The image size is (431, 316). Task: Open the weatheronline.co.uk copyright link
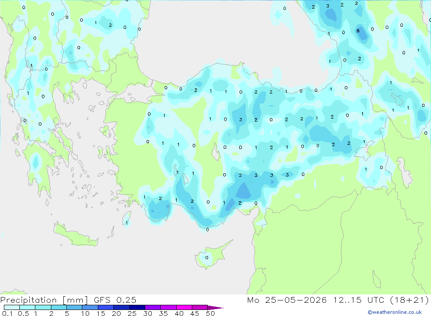(394, 312)
